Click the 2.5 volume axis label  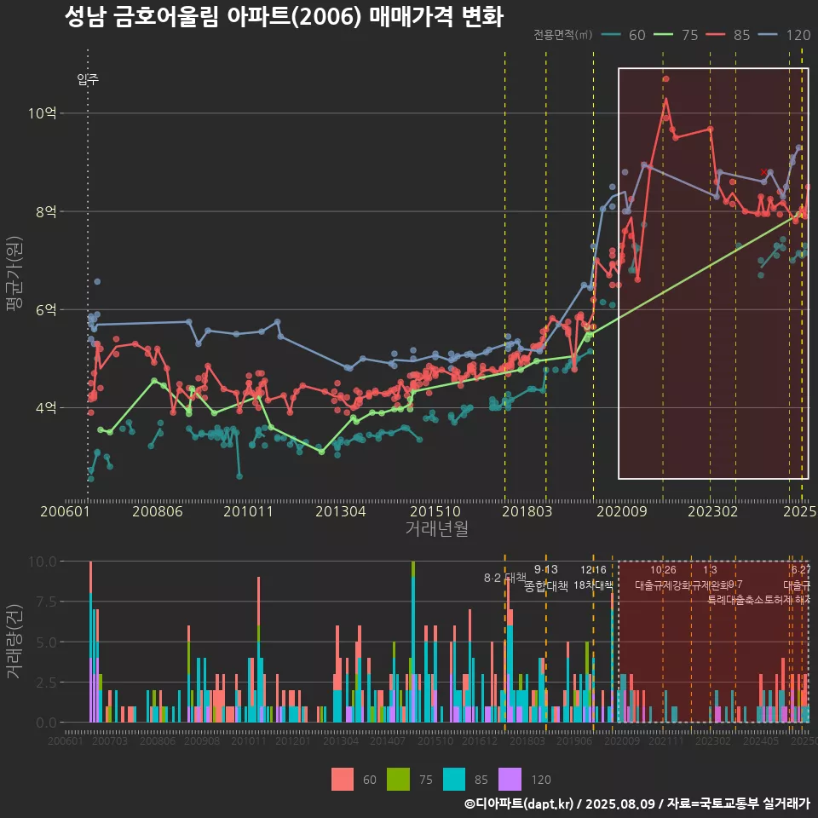pos(46,683)
